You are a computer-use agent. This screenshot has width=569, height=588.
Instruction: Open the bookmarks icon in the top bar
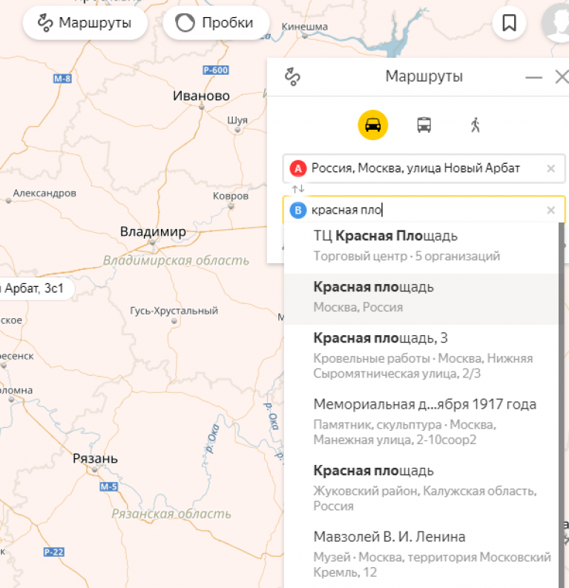pos(509,23)
